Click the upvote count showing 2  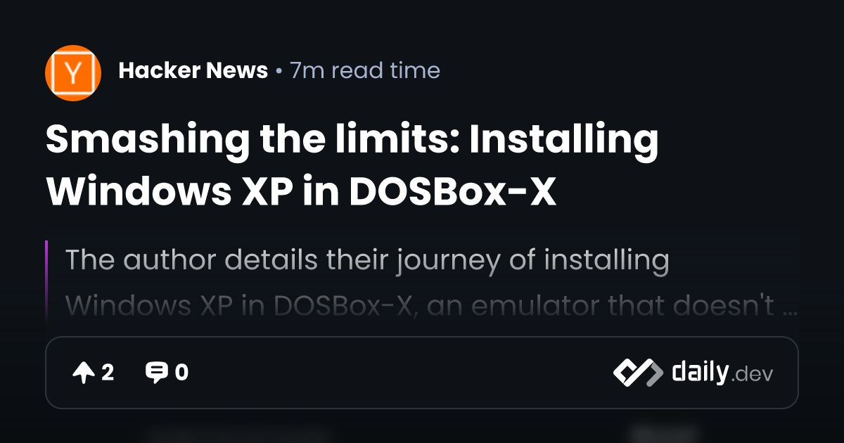coord(108,373)
